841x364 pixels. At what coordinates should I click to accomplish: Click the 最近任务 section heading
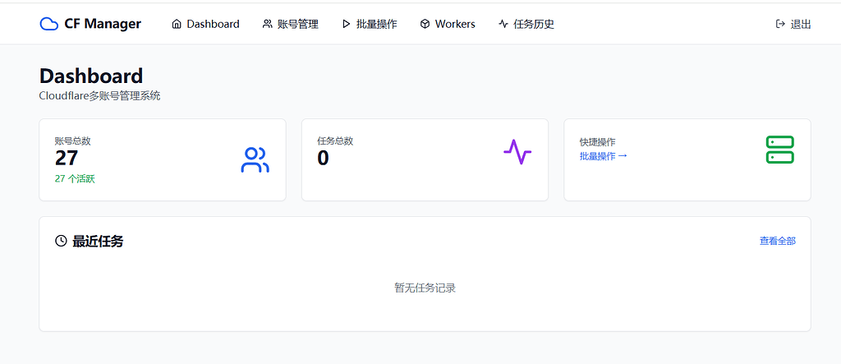(x=98, y=241)
